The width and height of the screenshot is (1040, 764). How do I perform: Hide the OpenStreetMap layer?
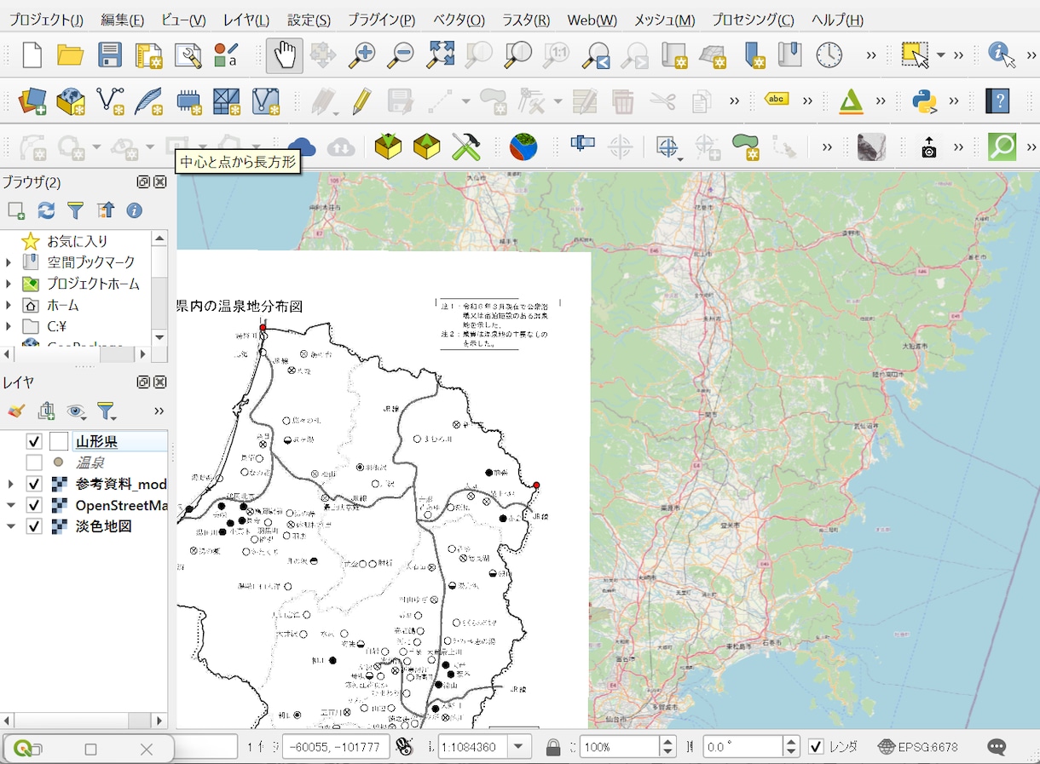pos(34,505)
